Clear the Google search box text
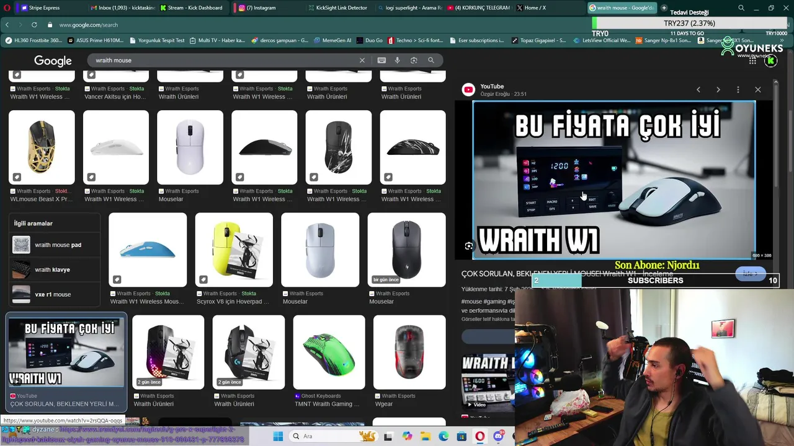 (x=362, y=60)
